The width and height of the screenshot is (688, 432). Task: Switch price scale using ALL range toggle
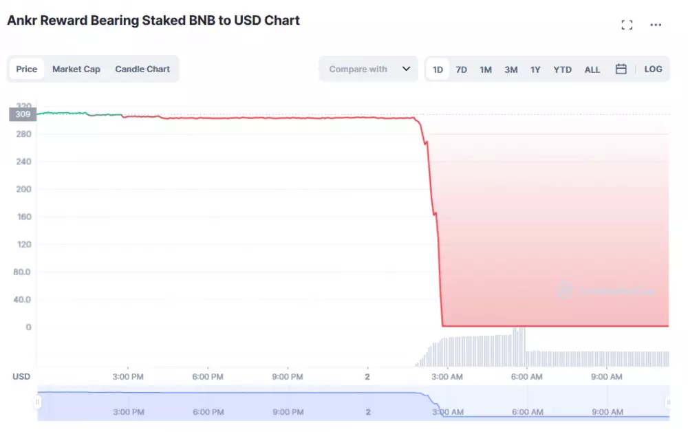pos(592,69)
